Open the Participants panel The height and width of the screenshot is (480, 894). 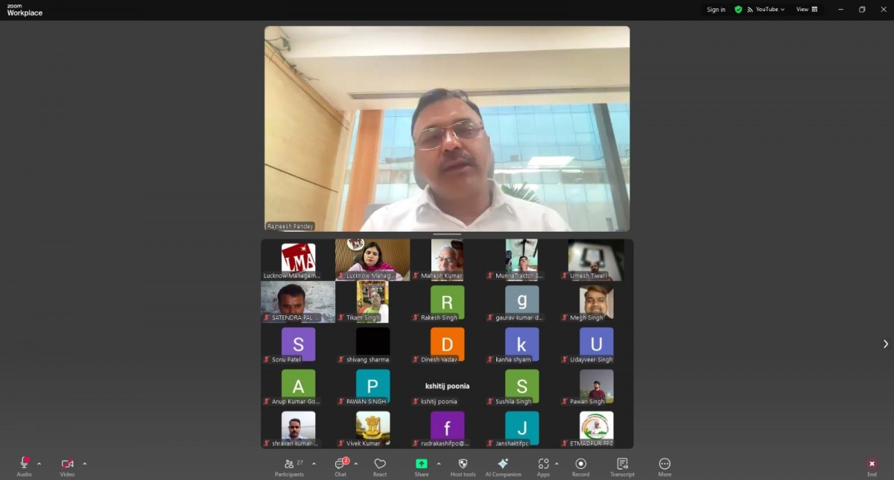pyautogui.click(x=289, y=467)
